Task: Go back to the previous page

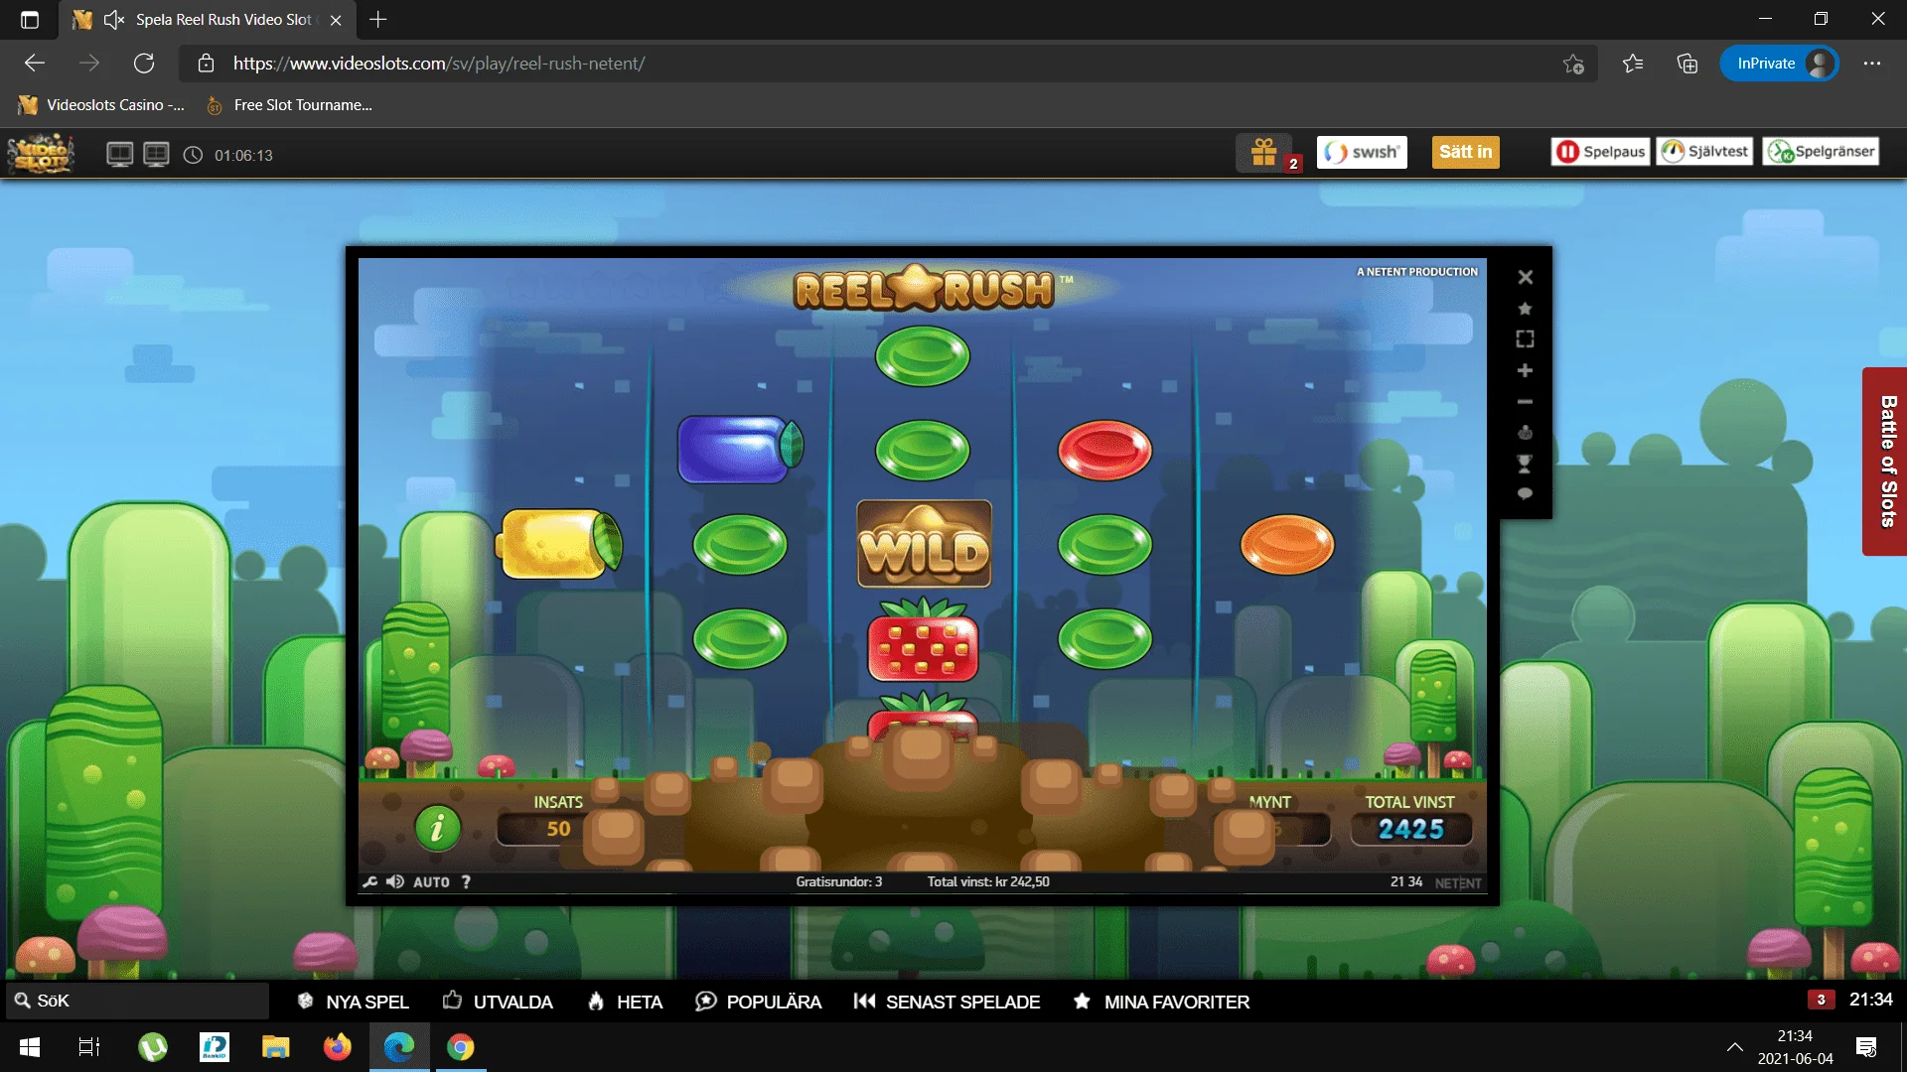Action: [35, 64]
